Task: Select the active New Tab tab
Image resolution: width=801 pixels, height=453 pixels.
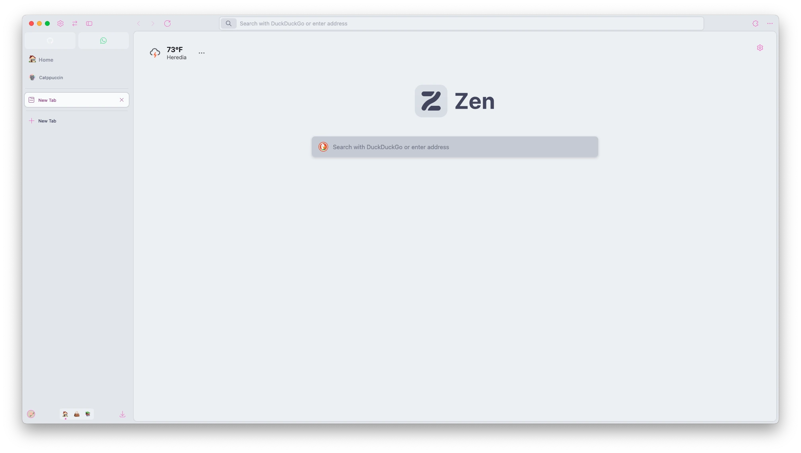Action: pyautogui.click(x=77, y=100)
